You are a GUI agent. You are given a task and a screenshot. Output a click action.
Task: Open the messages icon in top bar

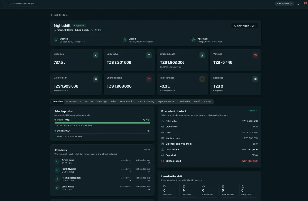(x=298, y=4)
